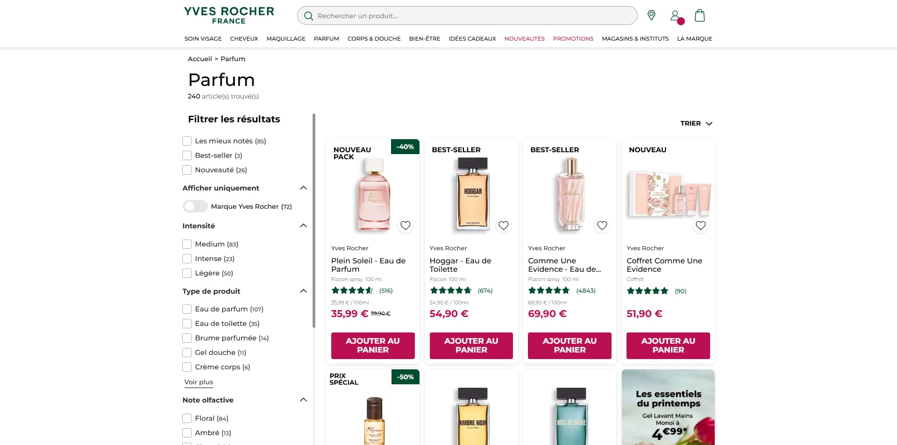Open the TRIER sort dropdown
The height and width of the screenshot is (445, 897).
coord(696,123)
